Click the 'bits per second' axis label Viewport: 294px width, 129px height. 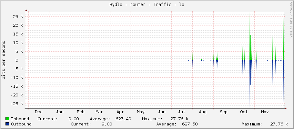[4, 60]
